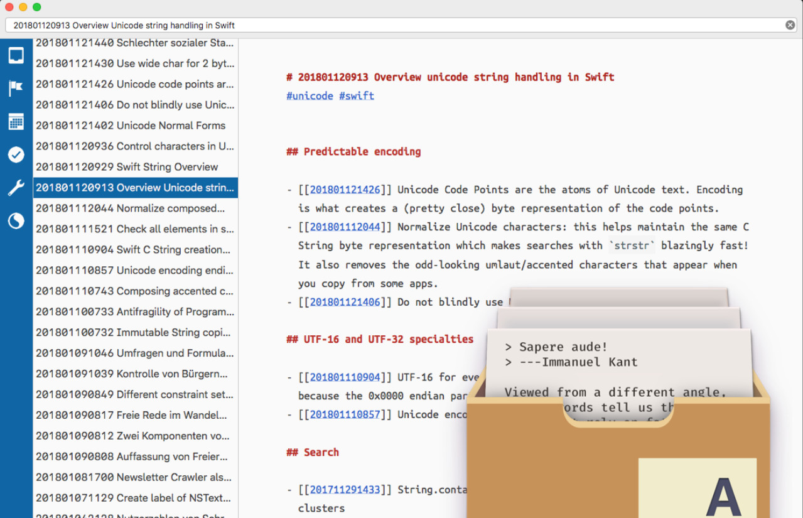Open note "201801112044 Normalize composed..."
Screen dimensions: 803x518
pos(136,208)
